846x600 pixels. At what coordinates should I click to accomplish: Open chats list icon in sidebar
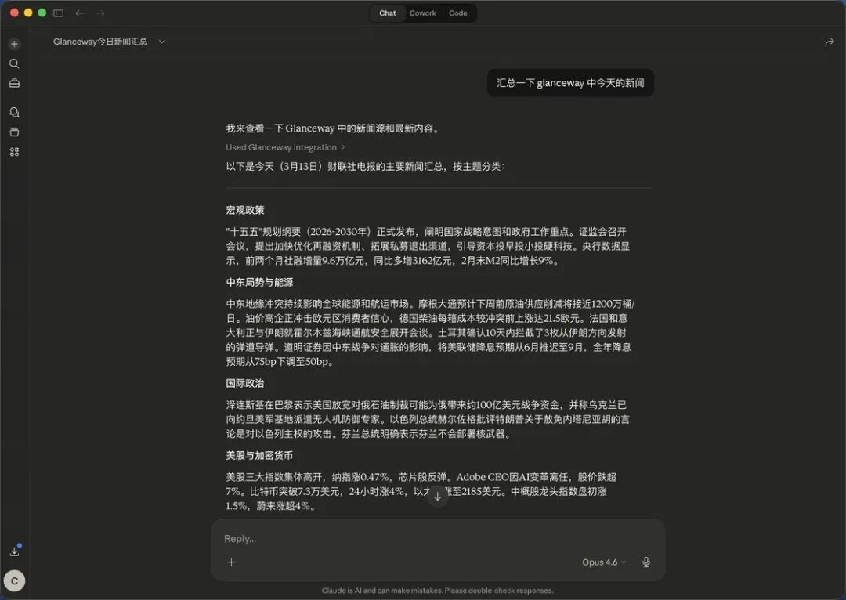coord(15,112)
